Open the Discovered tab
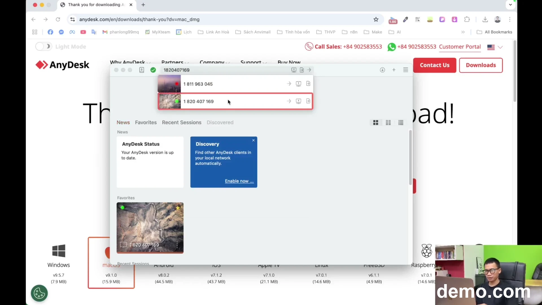Screen dimensions: 542x305 point(220,123)
